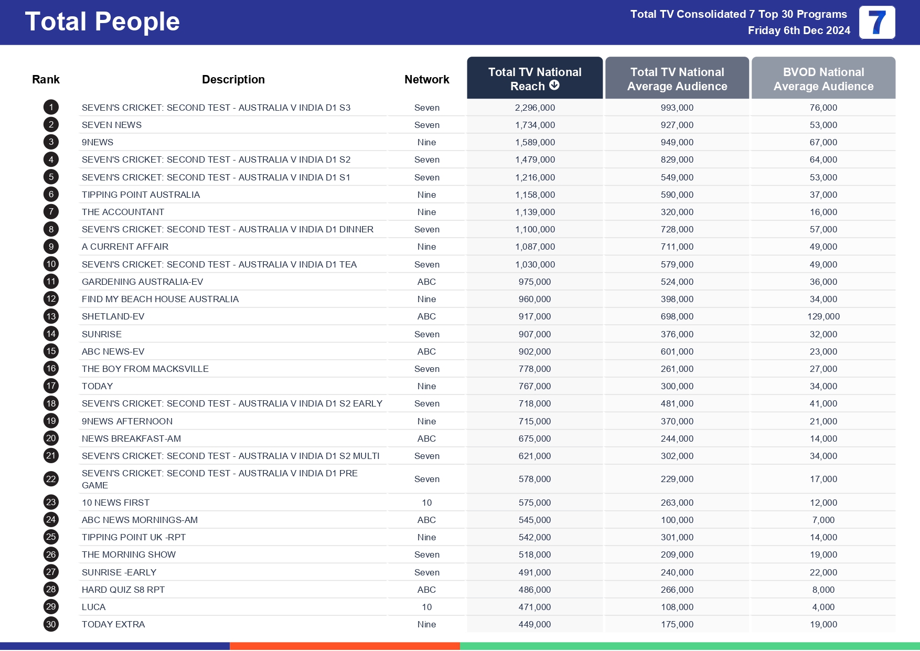The width and height of the screenshot is (920, 651).
Task: Click the Network column heading
Action: tap(426, 79)
